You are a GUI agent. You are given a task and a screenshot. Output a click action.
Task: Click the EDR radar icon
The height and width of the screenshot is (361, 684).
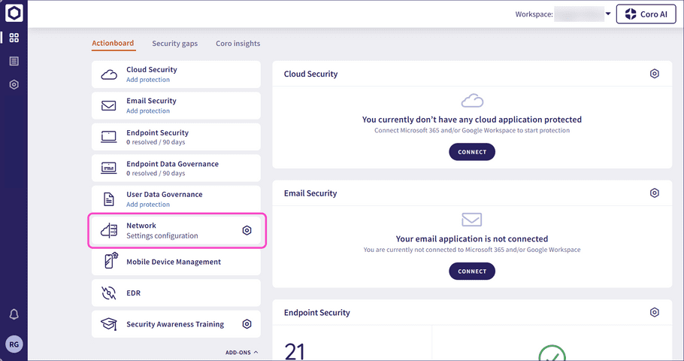109,293
